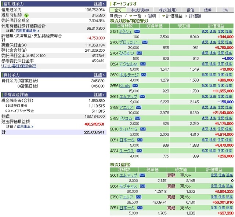The width and height of the screenshot is (235, 217).
Task: Click the envelope icon for アクセルM
Action: (143, 64)
